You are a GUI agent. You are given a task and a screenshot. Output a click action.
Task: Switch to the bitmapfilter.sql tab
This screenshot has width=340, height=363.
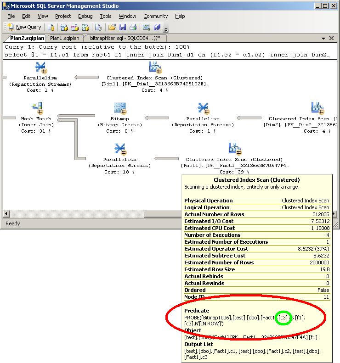point(125,38)
